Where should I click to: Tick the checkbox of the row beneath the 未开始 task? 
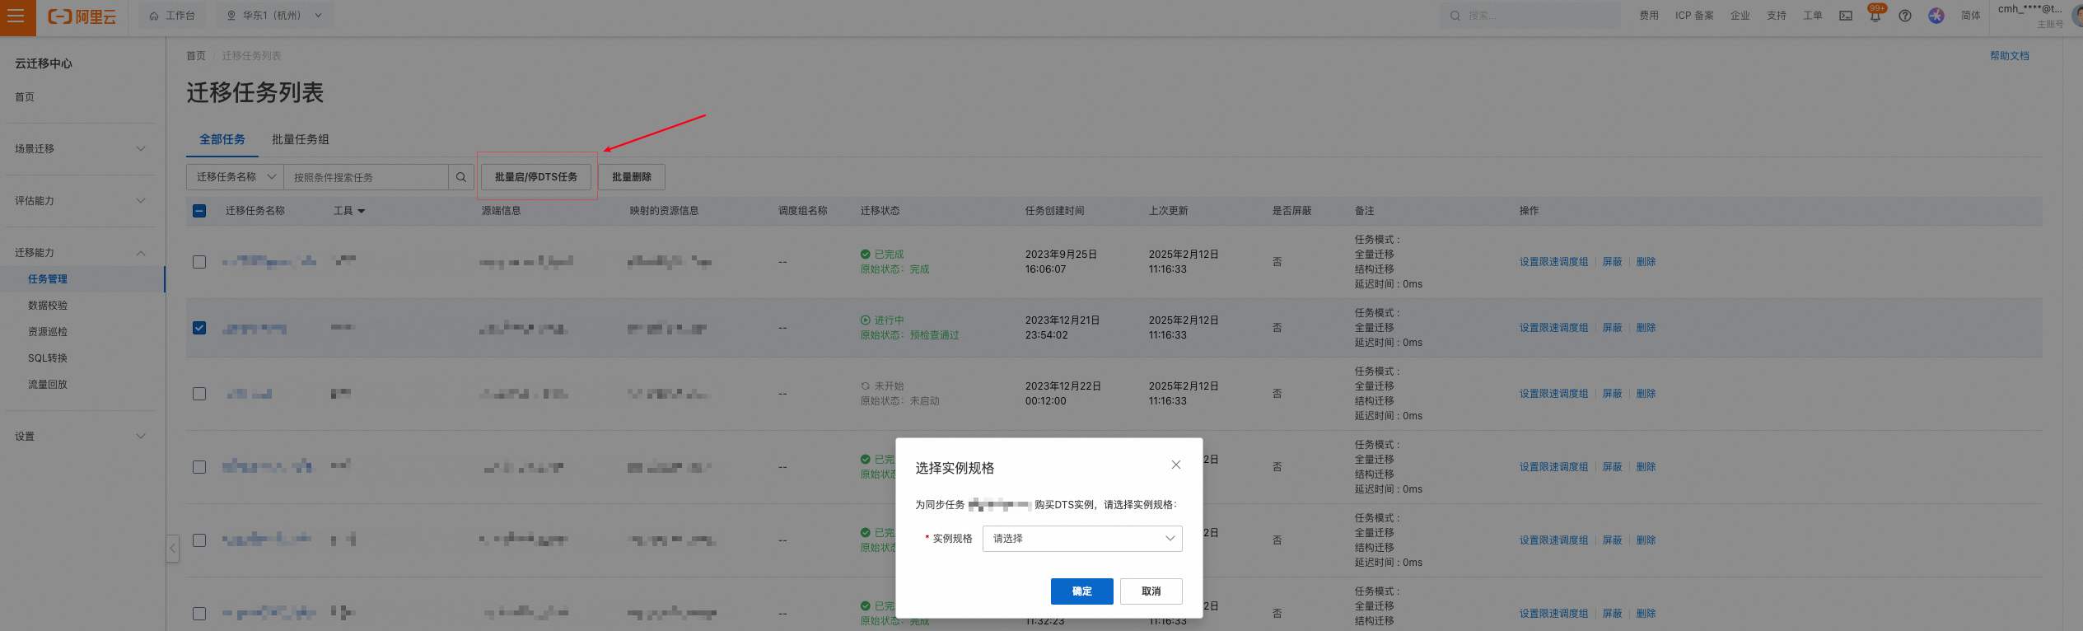coord(199,467)
